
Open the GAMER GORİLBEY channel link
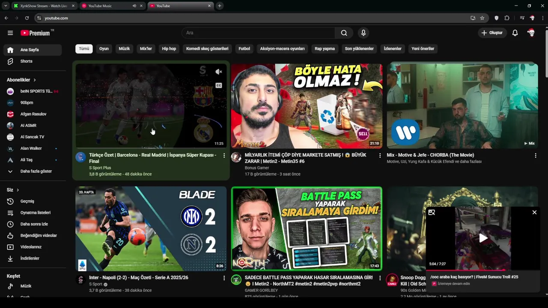pyautogui.click(x=261, y=290)
